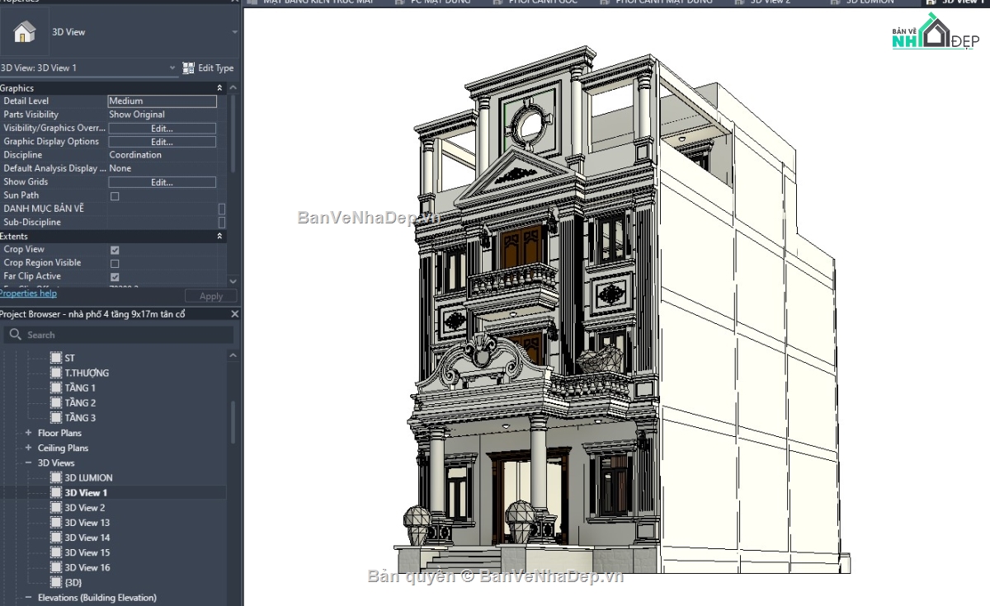Viewport: 990px width, 606px height.
Task: Collapse the 3D Views node
Action: [x=28, y=463]
